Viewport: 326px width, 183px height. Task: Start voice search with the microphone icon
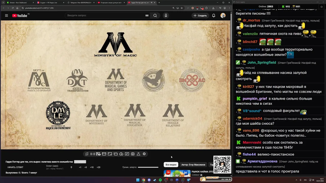(x=166, y=16)
